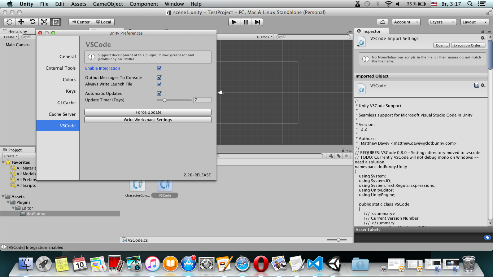Click the Execution Order... button
The height and width of the screenshot is (277, 493).
[469, 45]
